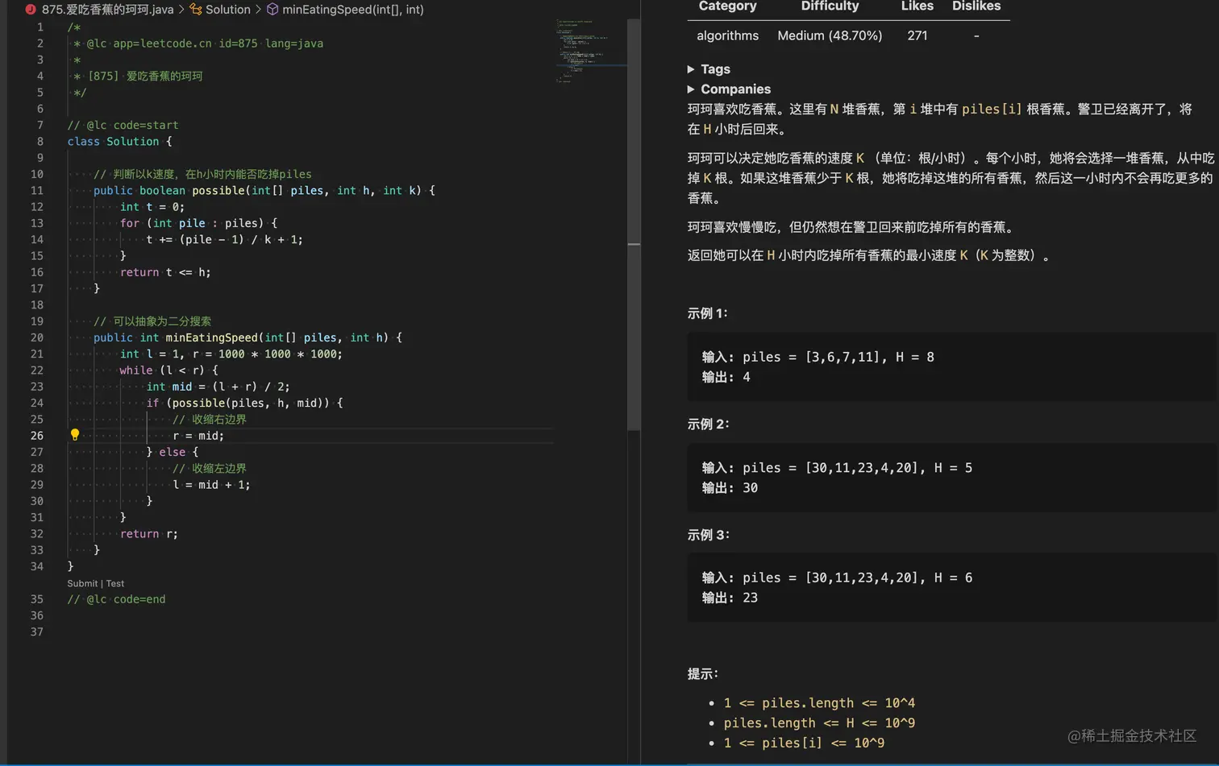
Task: Click the class symbol icon before Solution
Action: [x=196, y=10]
